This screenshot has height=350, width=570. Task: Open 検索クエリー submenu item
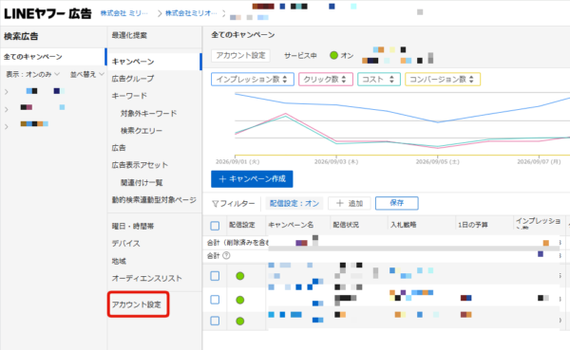pos(142,130)
